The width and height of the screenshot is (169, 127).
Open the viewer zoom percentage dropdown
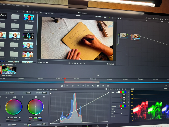point(42,13)
